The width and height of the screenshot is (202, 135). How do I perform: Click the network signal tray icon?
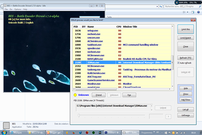tap(181, 133)
